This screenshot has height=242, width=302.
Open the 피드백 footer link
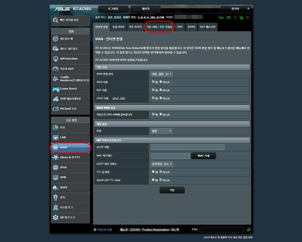pyautogui.click(x=175, y=230)
